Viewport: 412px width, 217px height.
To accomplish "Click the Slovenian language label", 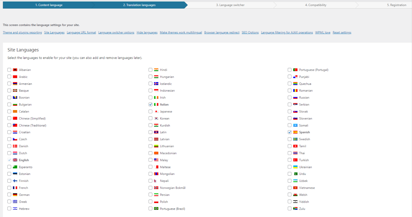I will [305, 119].
